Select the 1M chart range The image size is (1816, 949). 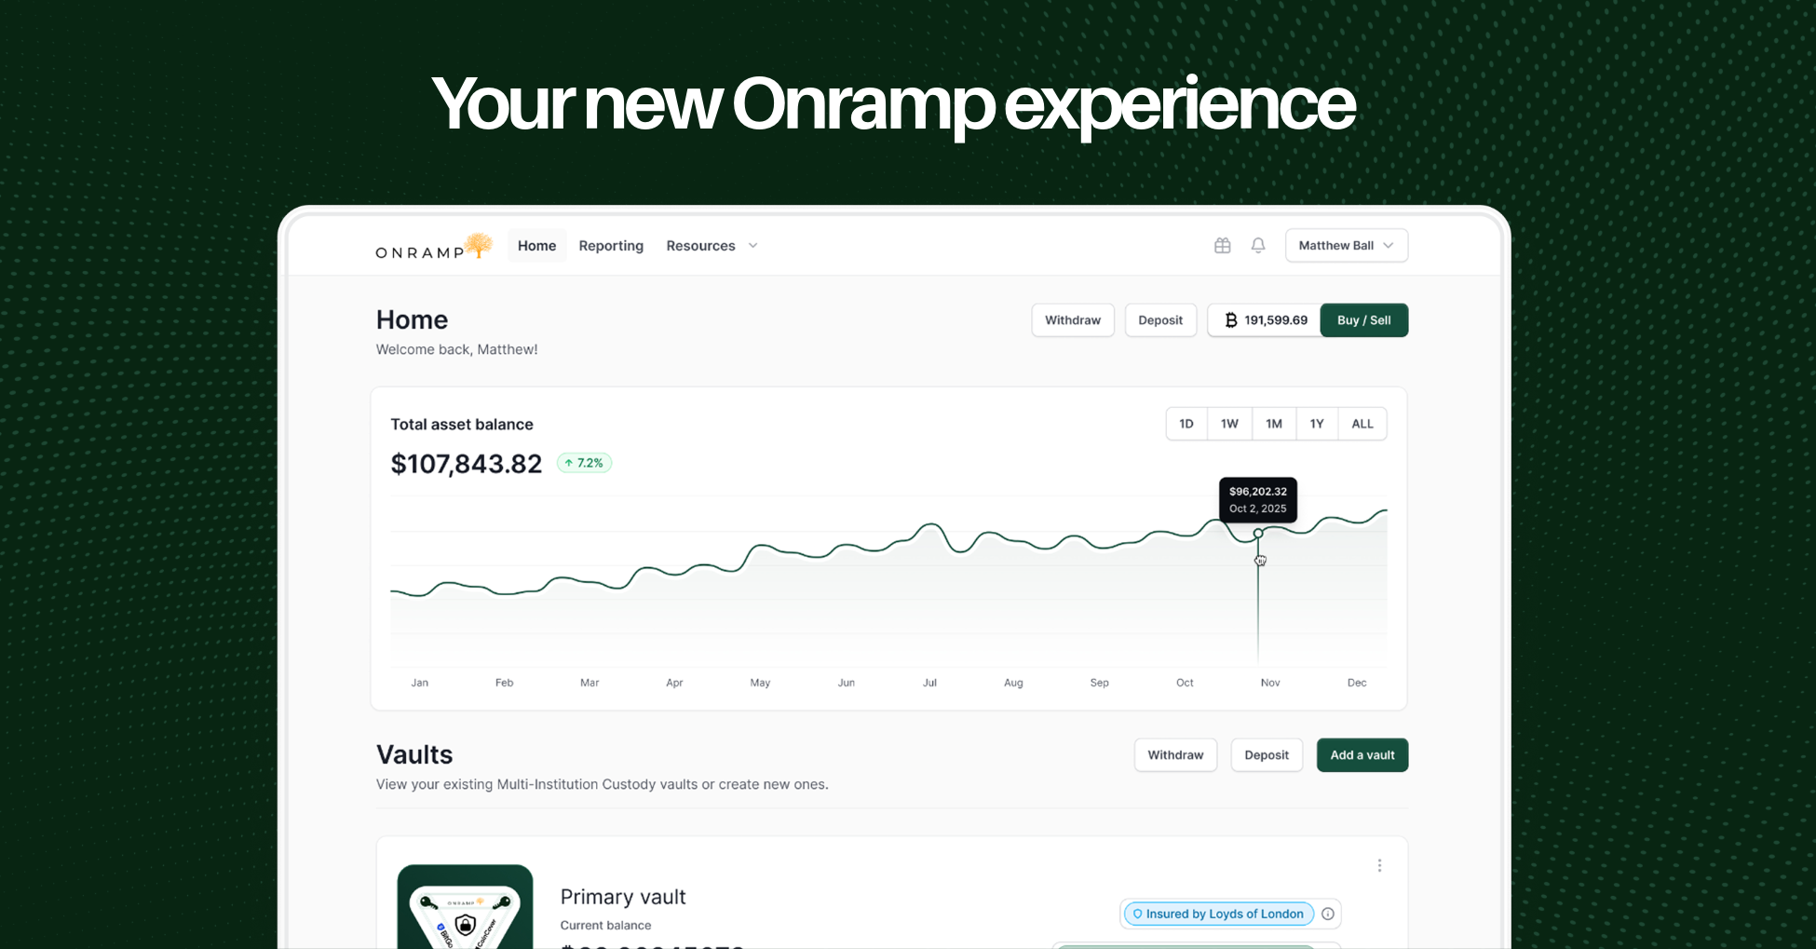click(x=1274, y=424)
